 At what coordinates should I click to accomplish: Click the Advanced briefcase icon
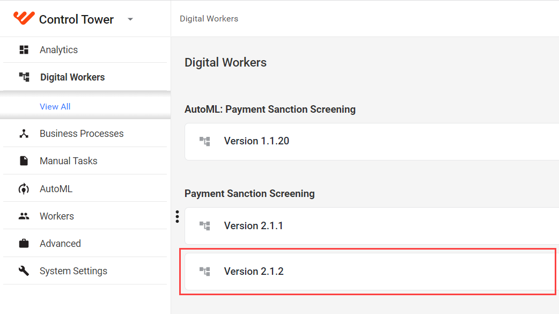point(24,243)
